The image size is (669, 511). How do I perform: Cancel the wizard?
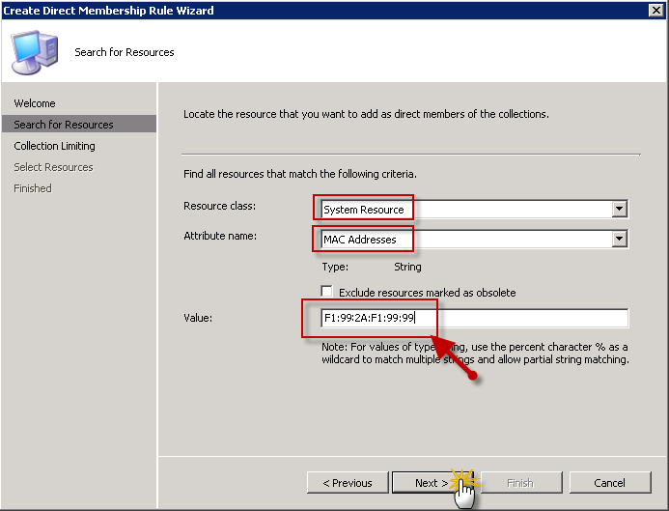coord(609,483)
